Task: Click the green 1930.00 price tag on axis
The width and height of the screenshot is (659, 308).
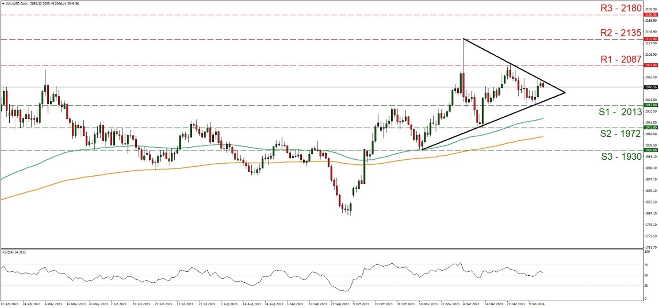Action: click(651, 150)
